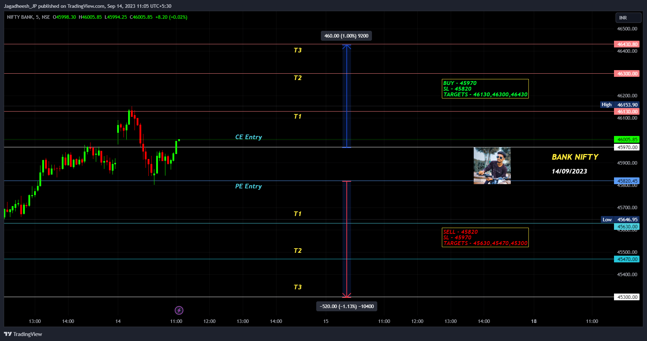Image resolution: width=647 pixels, height=341 pixels.
Task: Click the T3 label above the 45300.00 line
Action: tap(297, 287)
